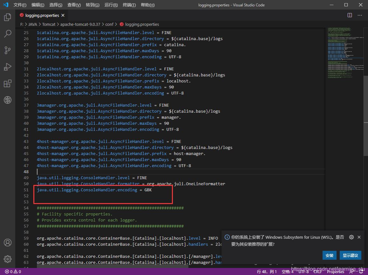This screenshot has width=368, height=275.
Task: Open the 终端(T) menu
Action: (x=129, y=5)
